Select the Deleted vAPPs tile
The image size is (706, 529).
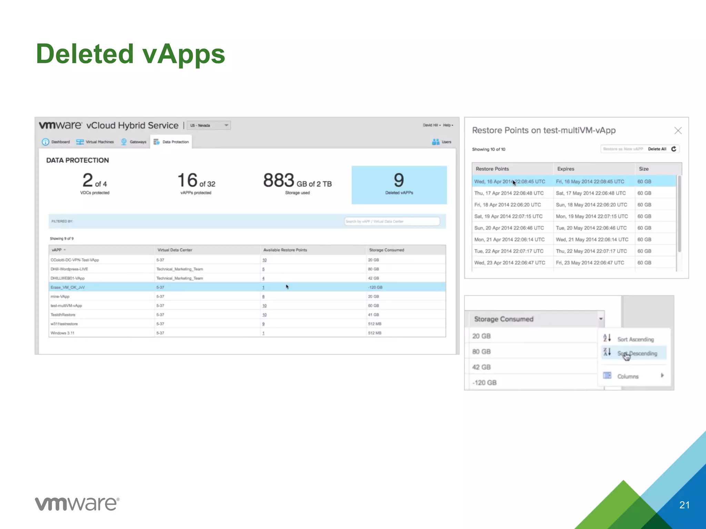pyautogui.click(x=399, y=185)
